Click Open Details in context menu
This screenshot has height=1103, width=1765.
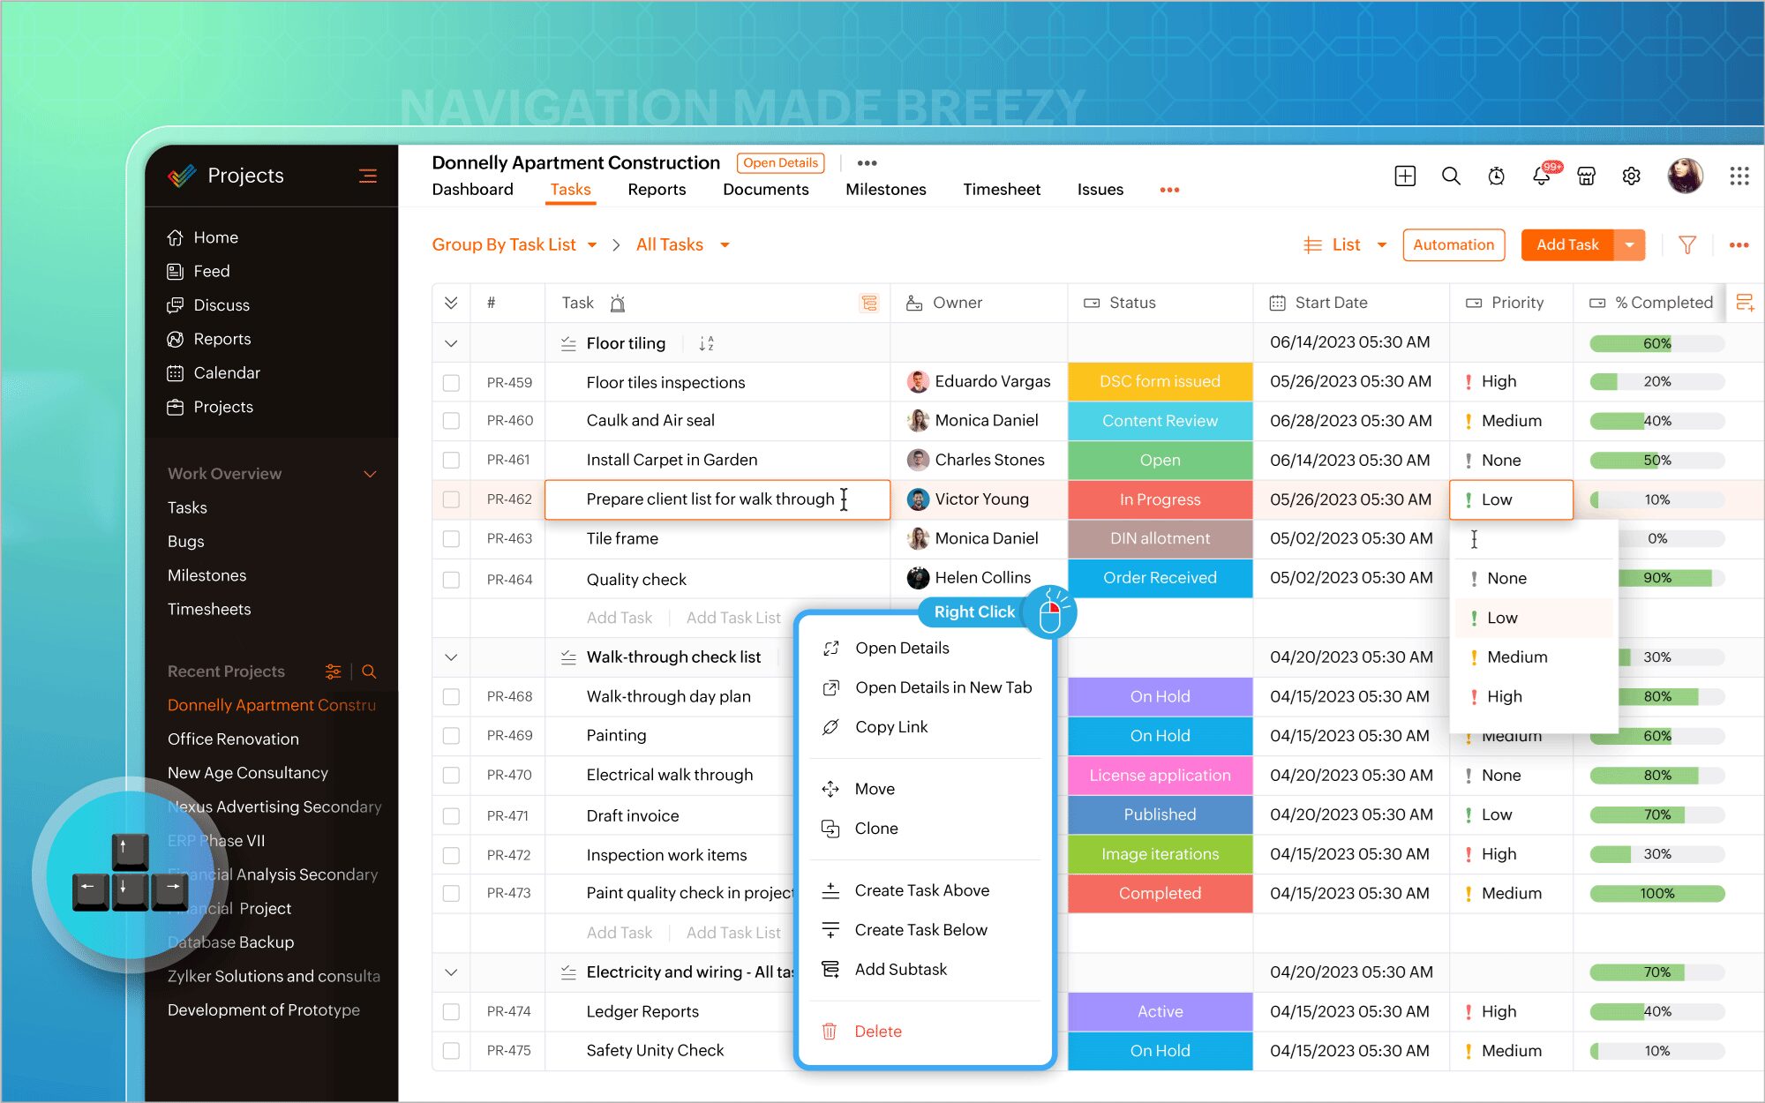pos(902,647)
